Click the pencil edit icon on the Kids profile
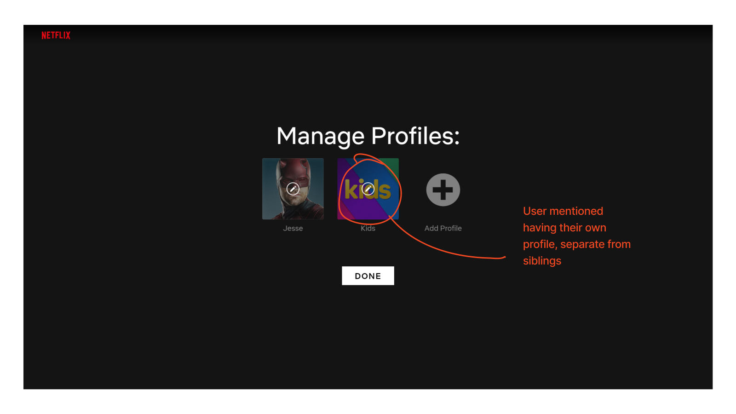The width and height of the screenshot is (736, 414). point(368,189)
